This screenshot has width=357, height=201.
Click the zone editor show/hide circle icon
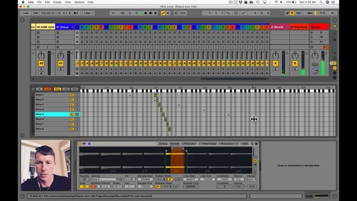(33, 89)
